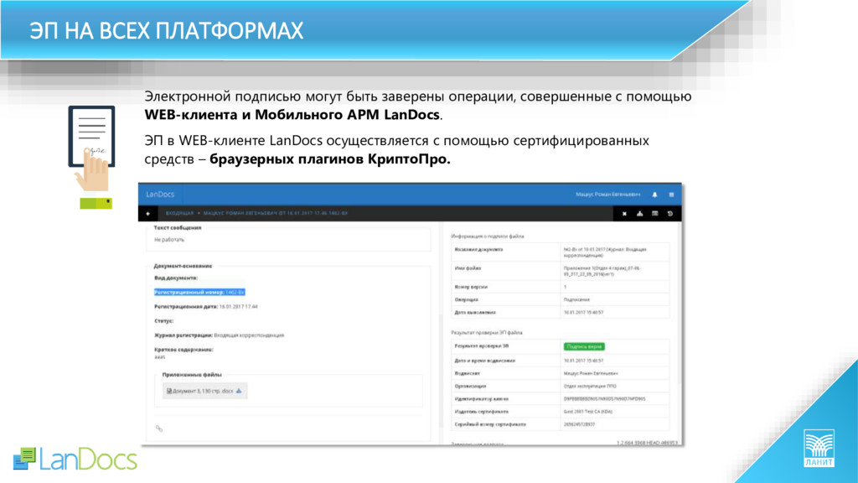Click the Краткое содержание label
The image size is (858, 483).
183,350
